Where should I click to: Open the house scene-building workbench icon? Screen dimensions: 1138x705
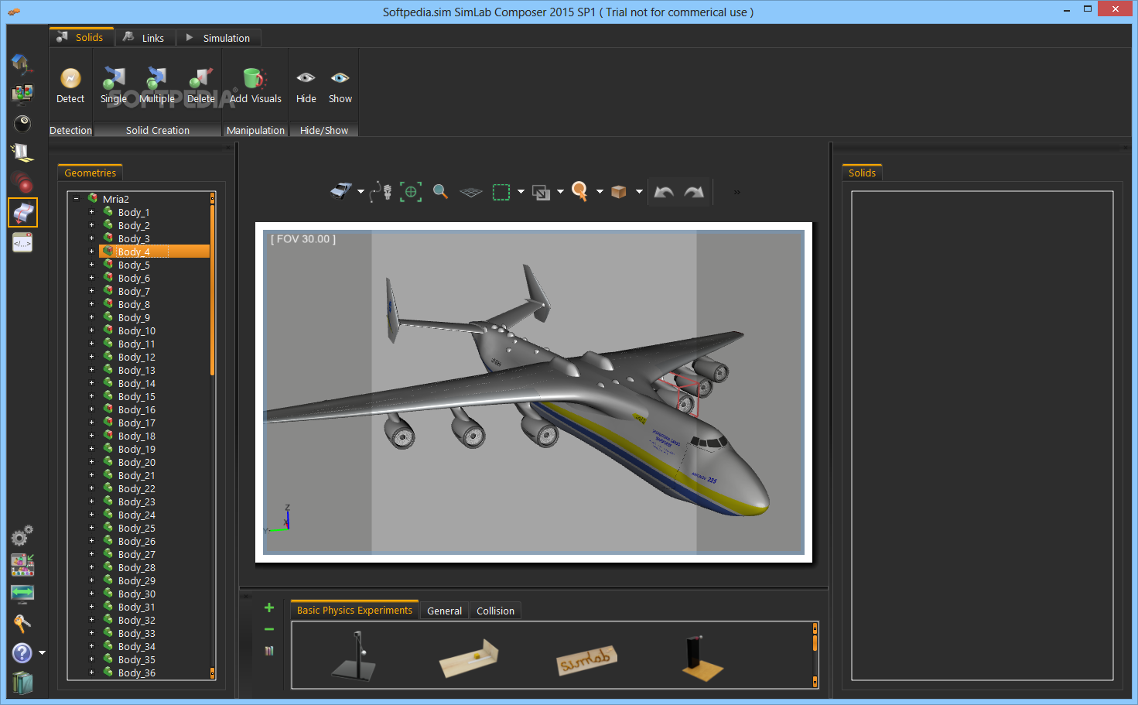[22, 63]
